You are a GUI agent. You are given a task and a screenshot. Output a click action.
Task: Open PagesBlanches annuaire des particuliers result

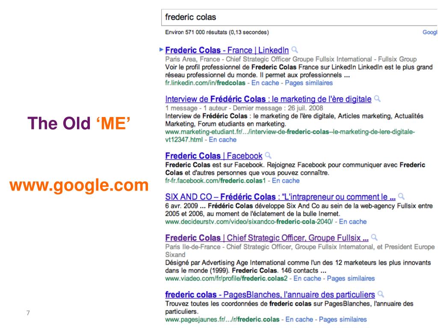tap(270, 295)
